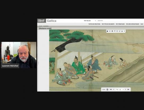Zoom out with the minus icon
The width and height of the screenshot is (144, 110).
[110, 31]
